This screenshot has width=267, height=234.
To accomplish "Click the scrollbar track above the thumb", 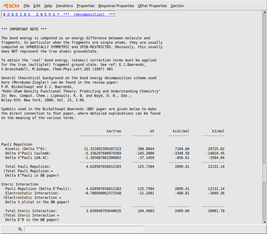I will coord(265,89).
